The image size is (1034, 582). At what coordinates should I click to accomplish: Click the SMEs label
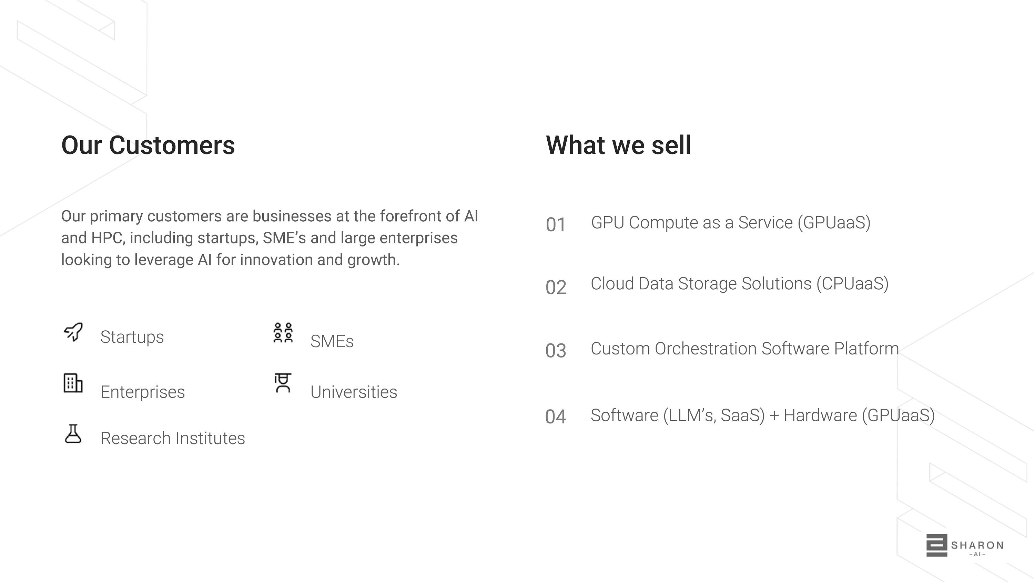pyautogui.click(x=332, y=341)
